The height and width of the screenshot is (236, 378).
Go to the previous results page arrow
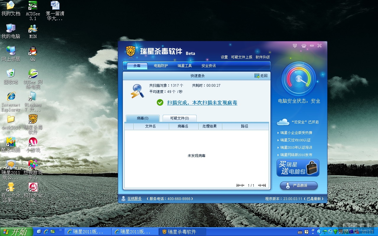click(242, 185)
